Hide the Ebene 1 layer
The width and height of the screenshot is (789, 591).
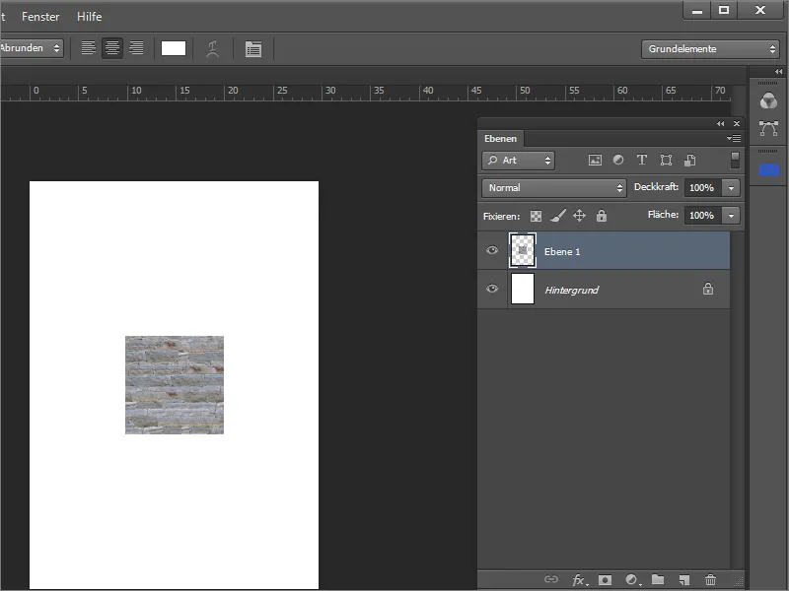pyautogui.click(x=492, y=250)
